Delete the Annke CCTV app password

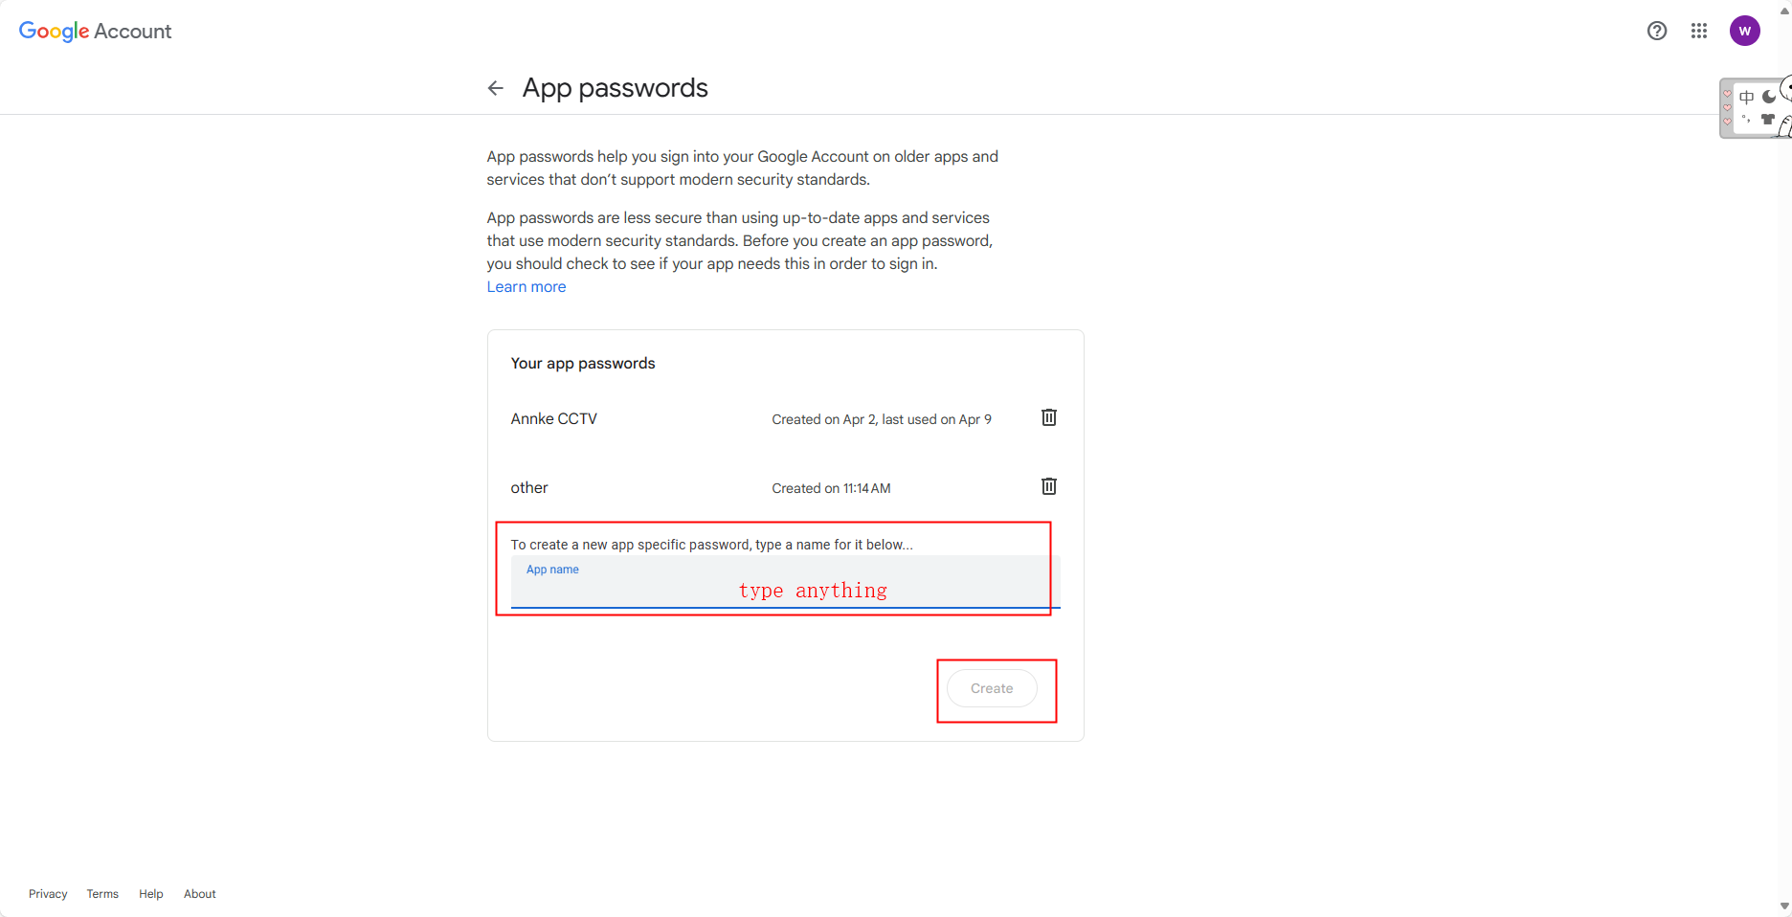tap(1049, 417)
